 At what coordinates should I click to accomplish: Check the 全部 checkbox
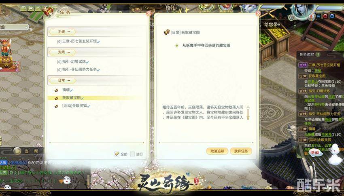[117, 154]
